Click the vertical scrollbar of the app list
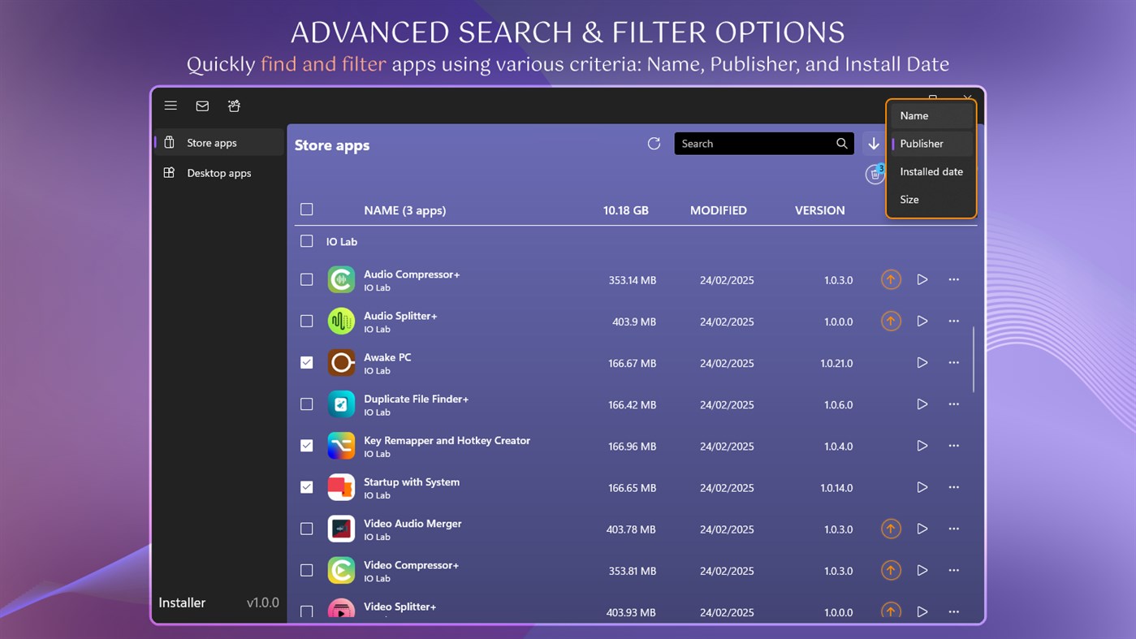The height and width of the screenshot is (639, 1136). pyautogui.click(x=974, y=360)
